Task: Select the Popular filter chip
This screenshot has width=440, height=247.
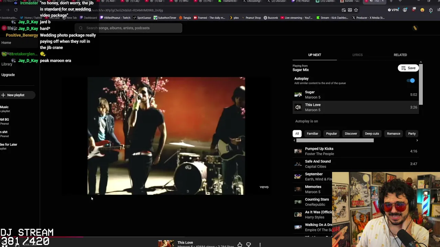Action: pyautogui.click(x=331, y=133)
